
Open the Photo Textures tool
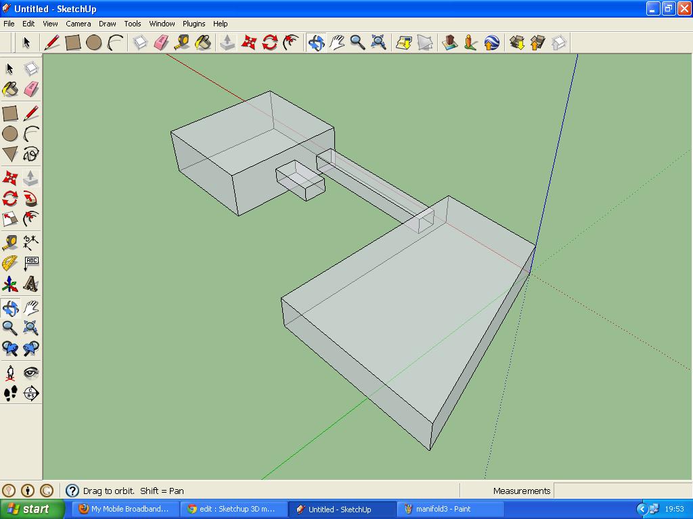pyautogui.click(x=471, y=43)
